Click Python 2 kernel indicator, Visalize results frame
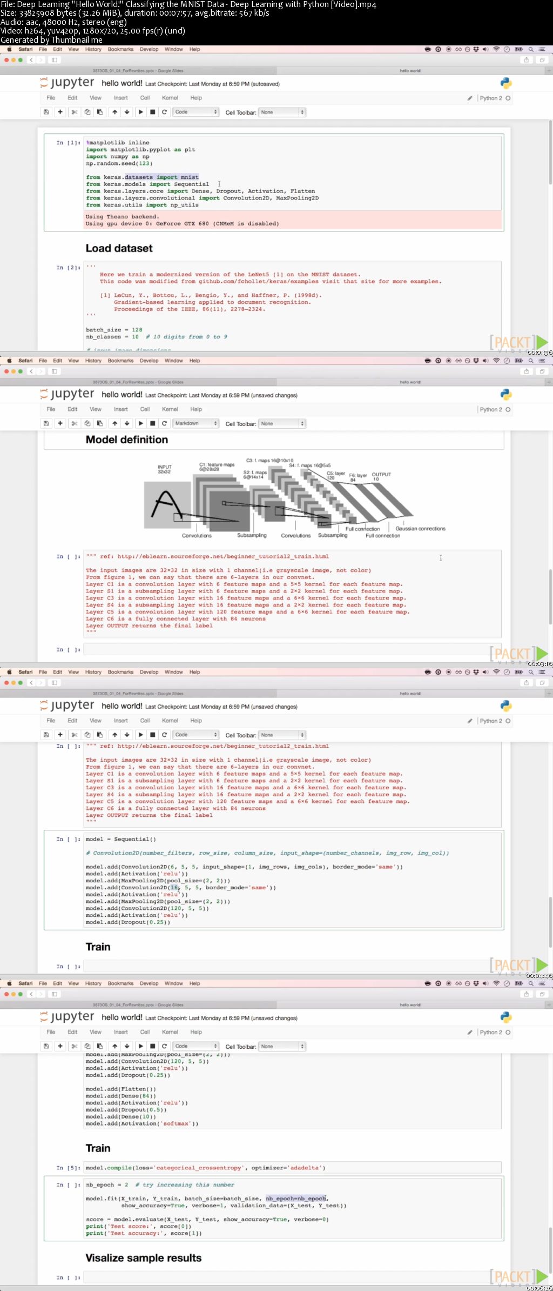The width and height of the screenshot is (553, 1291). [494, 1032]
